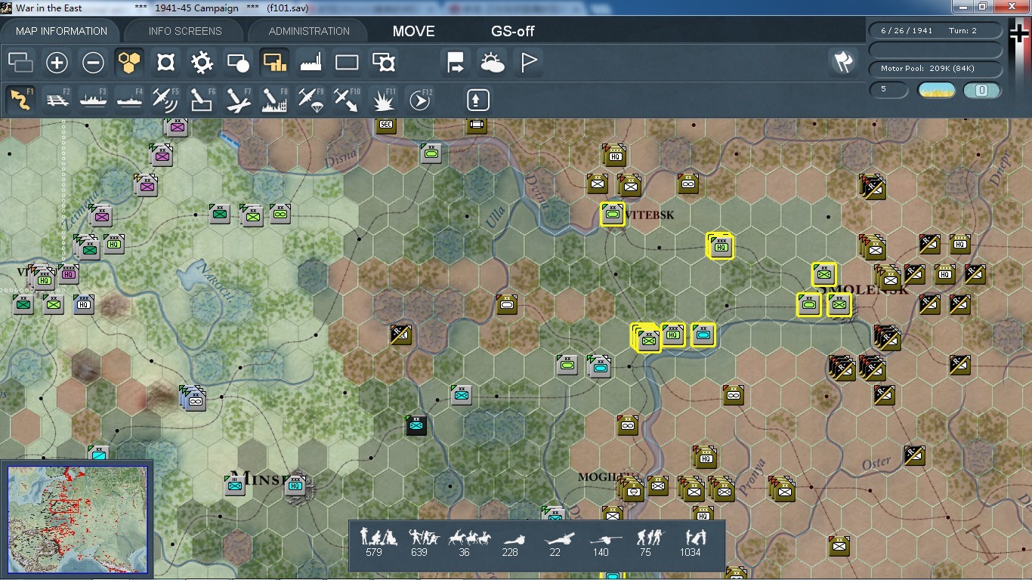Select F10 air transfer mode
The image size is (1032, 580).
[x=347, y=100]
